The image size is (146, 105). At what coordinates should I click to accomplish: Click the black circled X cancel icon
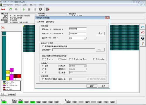pos(40,9)
